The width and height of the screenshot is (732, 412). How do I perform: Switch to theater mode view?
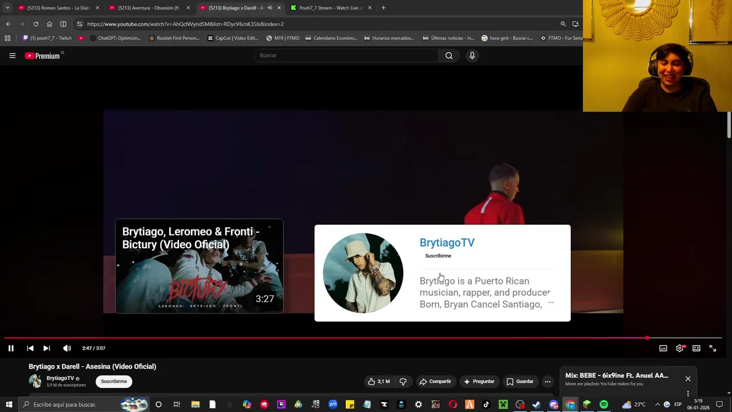[x=696, y=348]
